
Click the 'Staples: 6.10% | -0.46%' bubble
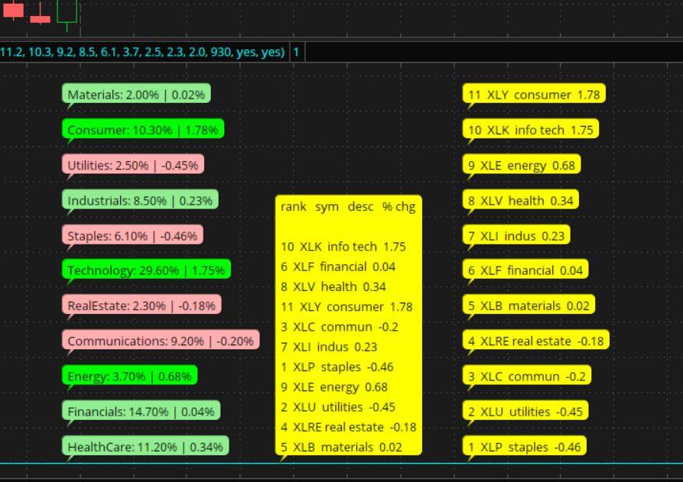[x=132, y=235]
